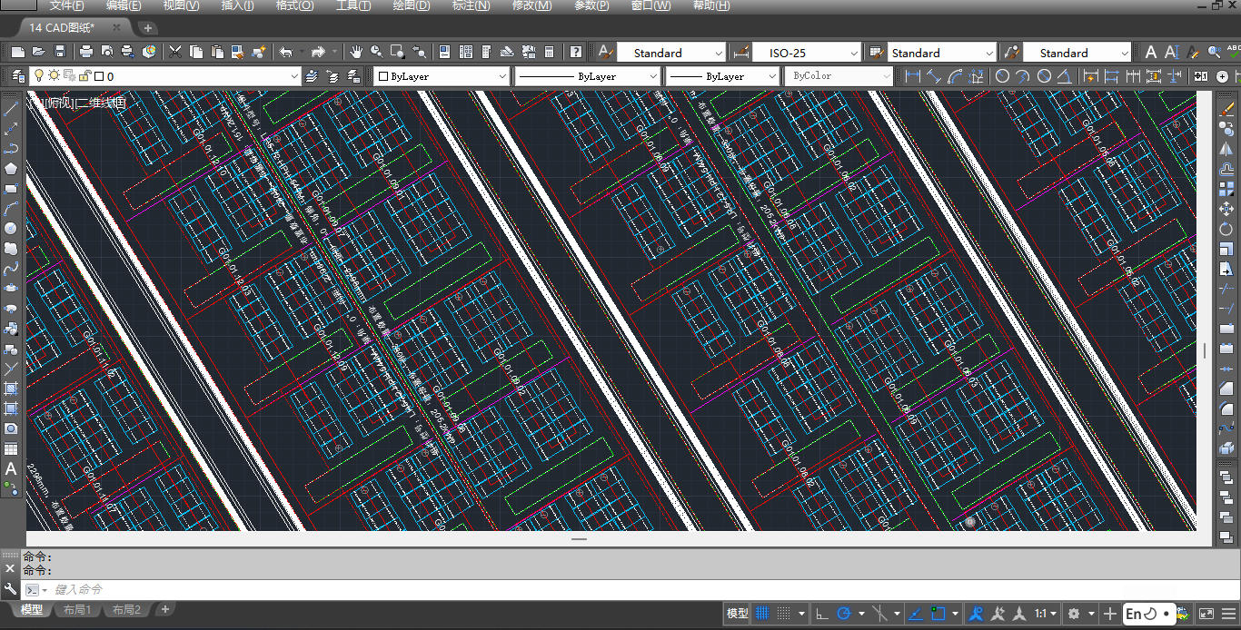Open the Help question mark icon

pyautogui.click(x=575, y=53)
